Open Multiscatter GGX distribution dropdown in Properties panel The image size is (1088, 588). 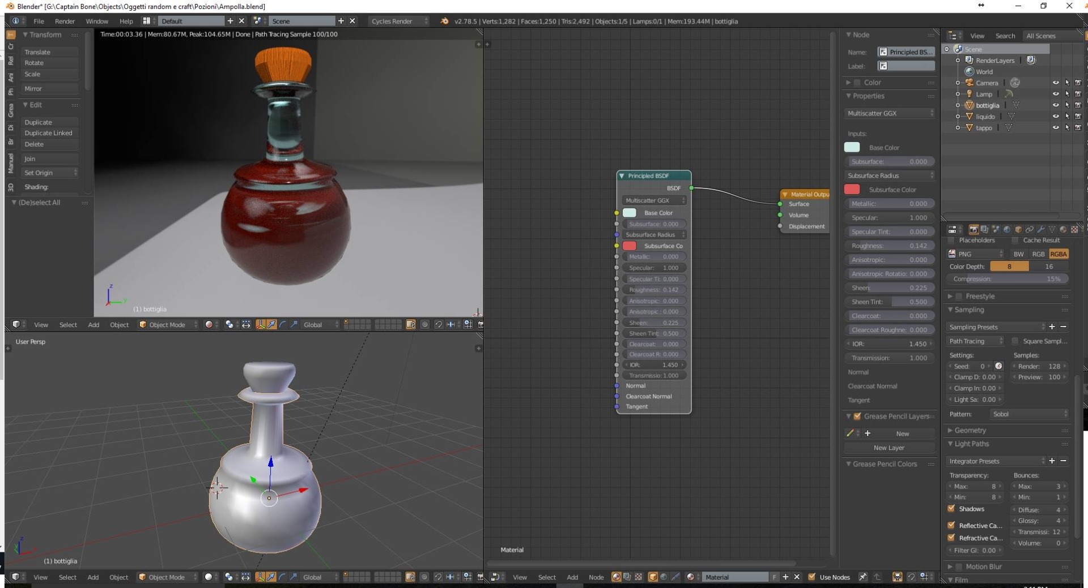[889, 113]
